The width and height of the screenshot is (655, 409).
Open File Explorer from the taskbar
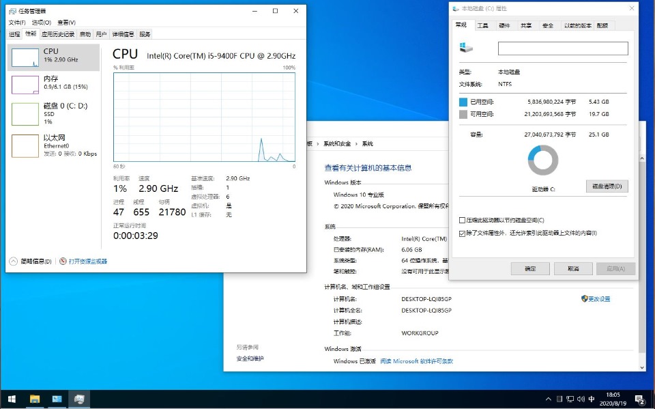[x=35, y=399]
